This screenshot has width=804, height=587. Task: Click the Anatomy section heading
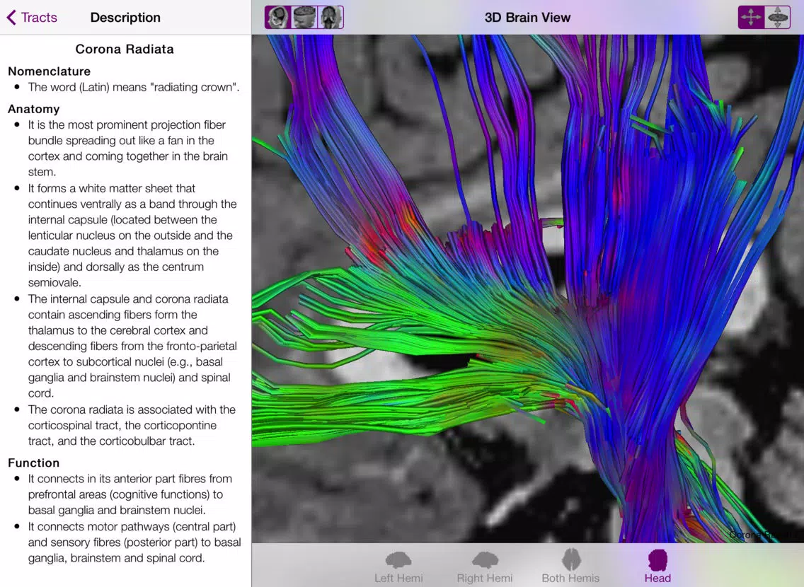tap(34, 109)
